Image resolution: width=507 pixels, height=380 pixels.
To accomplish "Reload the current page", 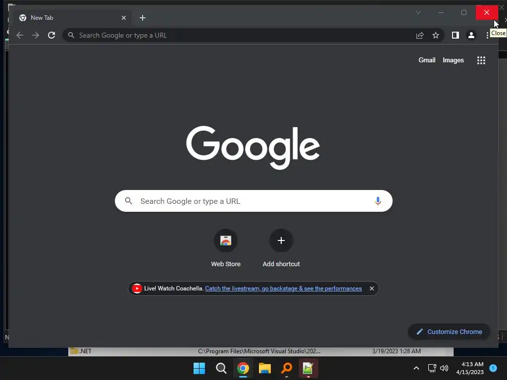I will click(x=51, y=35).
